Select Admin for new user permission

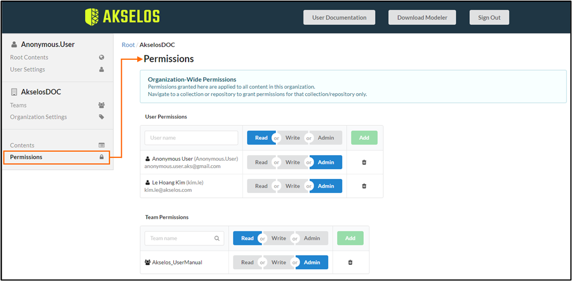point(325,138)
